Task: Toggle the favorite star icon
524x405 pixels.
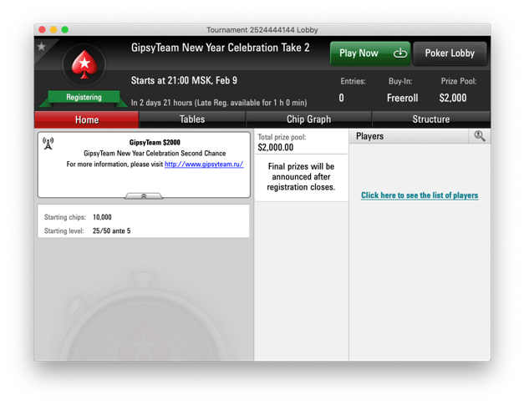Action: click(x=42, y=47)
